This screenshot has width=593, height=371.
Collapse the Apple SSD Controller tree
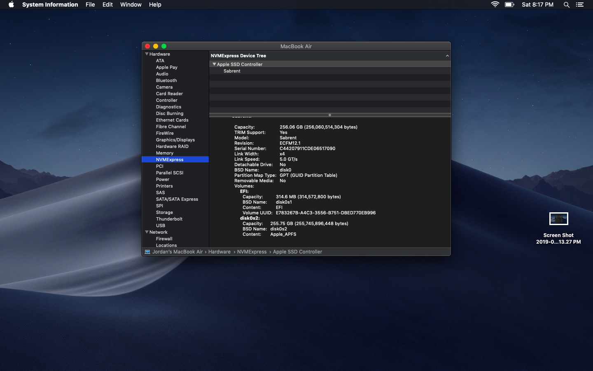point(214,64)
